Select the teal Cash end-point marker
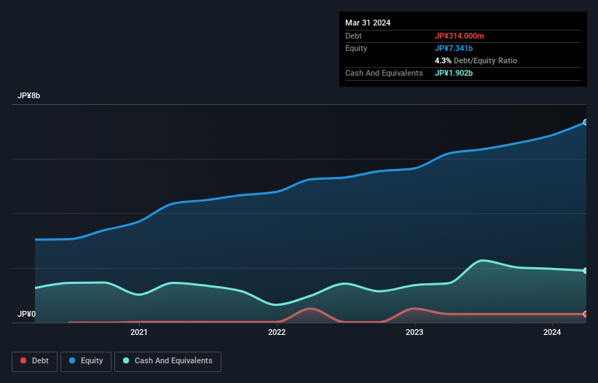598x383 pixels. point(586,271)
